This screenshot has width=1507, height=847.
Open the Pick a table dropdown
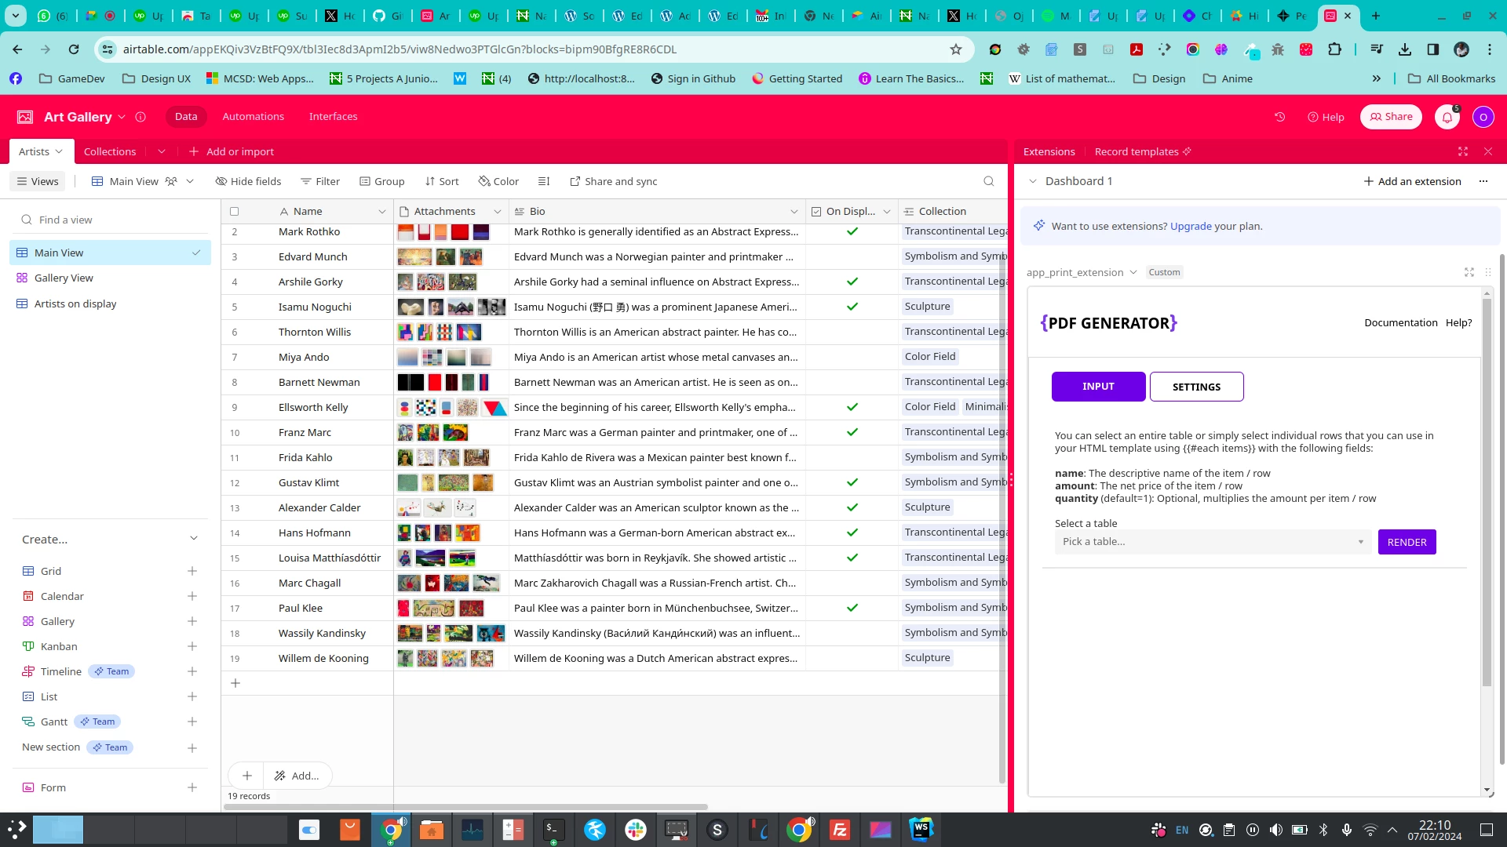[1213, 542]
